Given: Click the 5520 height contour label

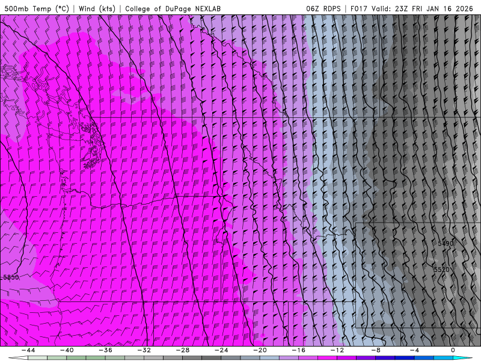Looking at the screenshot, I should coord(441,270).
